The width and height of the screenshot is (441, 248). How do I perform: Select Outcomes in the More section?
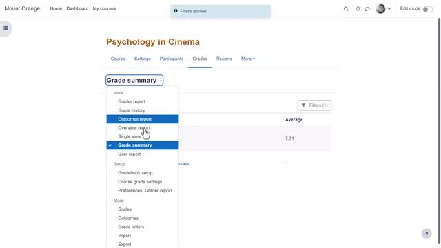coord(143,218)
